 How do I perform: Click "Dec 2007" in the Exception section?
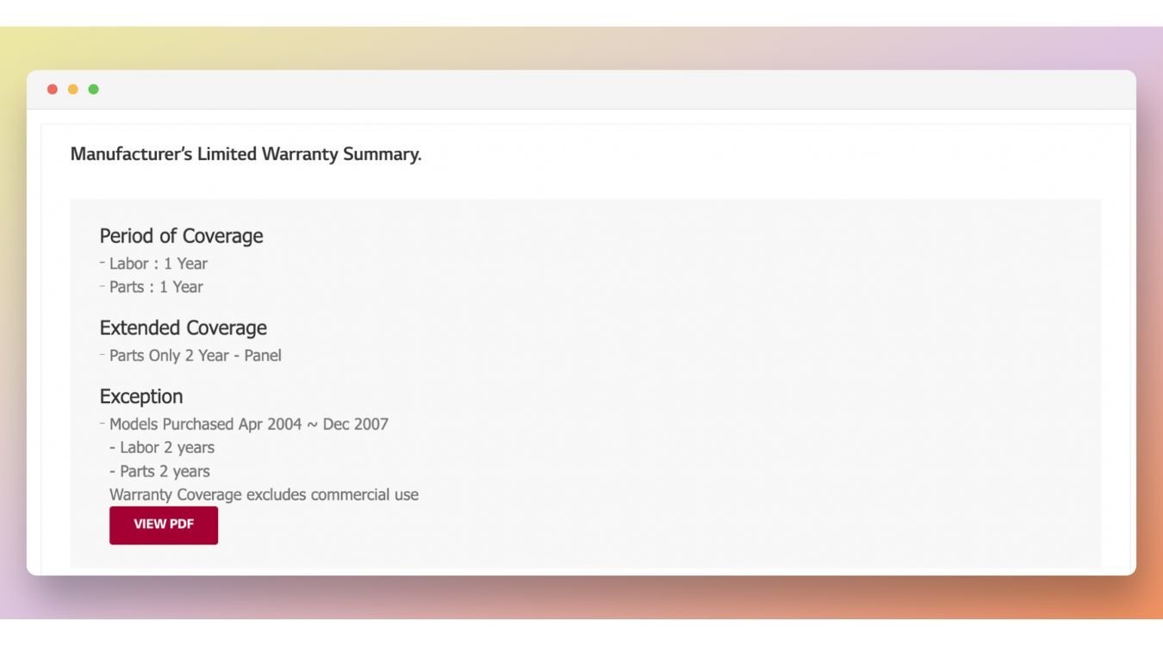(x=355, y=424)
